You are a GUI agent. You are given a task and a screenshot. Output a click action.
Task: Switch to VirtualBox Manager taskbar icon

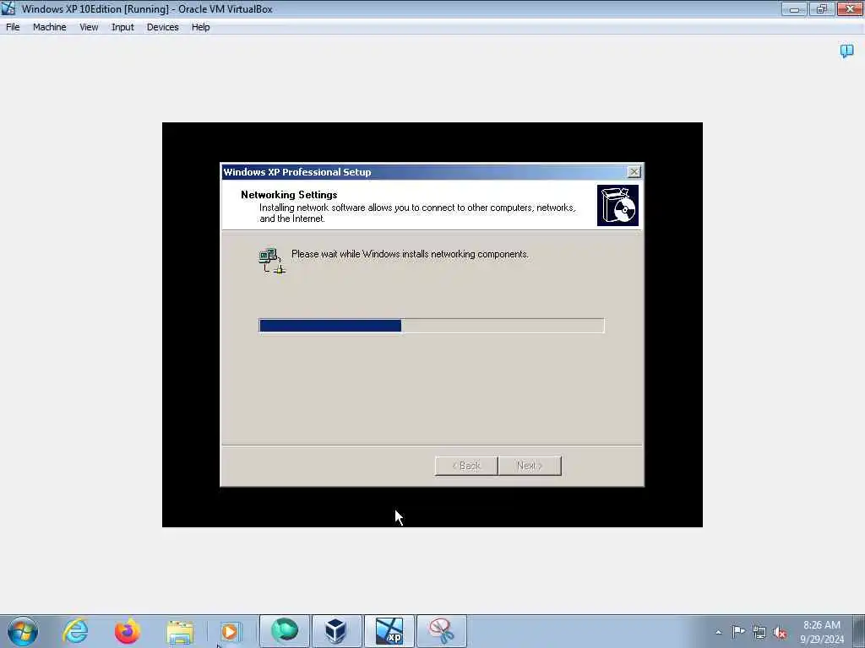(x=336, y=631)
